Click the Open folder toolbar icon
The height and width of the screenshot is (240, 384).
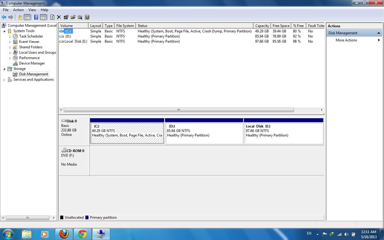click(x=73, y=17)
